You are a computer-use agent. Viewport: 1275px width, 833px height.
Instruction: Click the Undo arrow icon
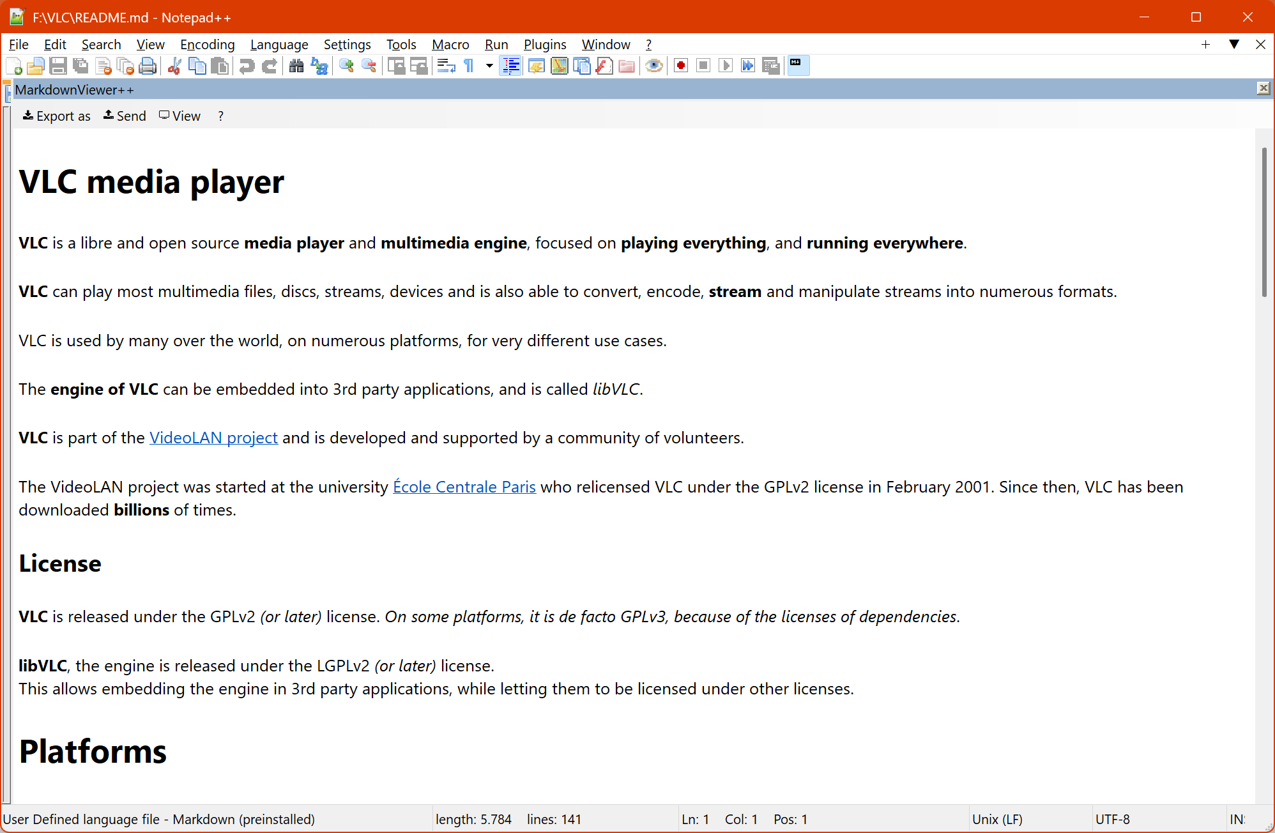click(247, 66)
